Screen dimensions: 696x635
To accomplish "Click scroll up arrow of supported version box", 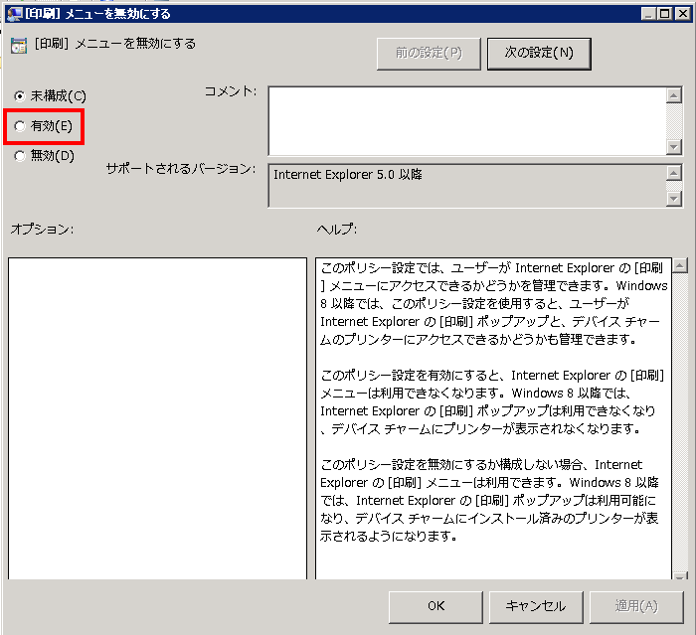I will [673, 173].
